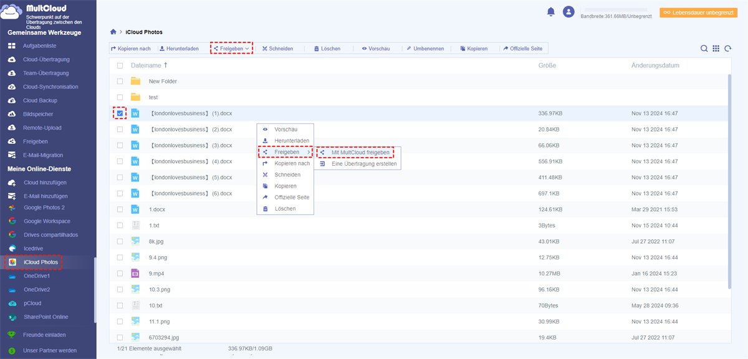Choose Kopieren nach in the context menu
The image size is (748, 359).
pos(285,163)
